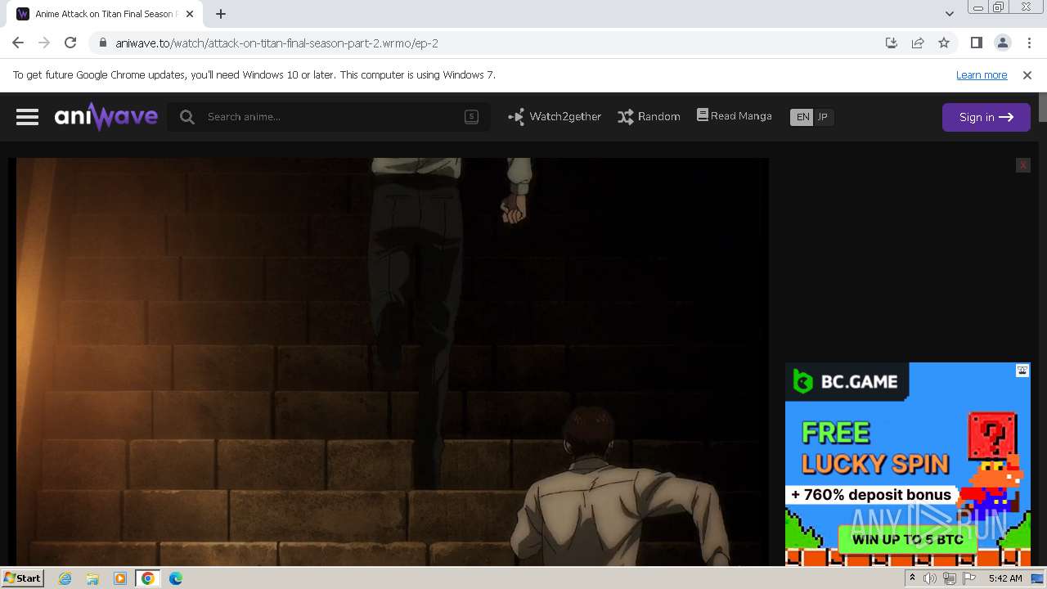Open the aniwave hamburger menu

tap(27, 117)
